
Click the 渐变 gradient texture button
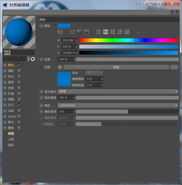(x=116, y=67)
